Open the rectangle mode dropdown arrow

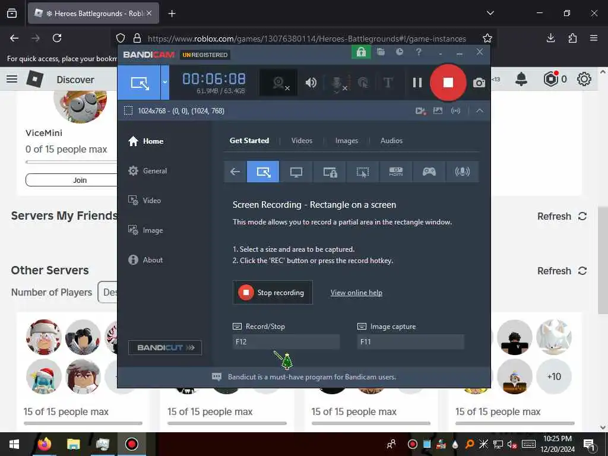pyautogui.click(x=165, y=83)
